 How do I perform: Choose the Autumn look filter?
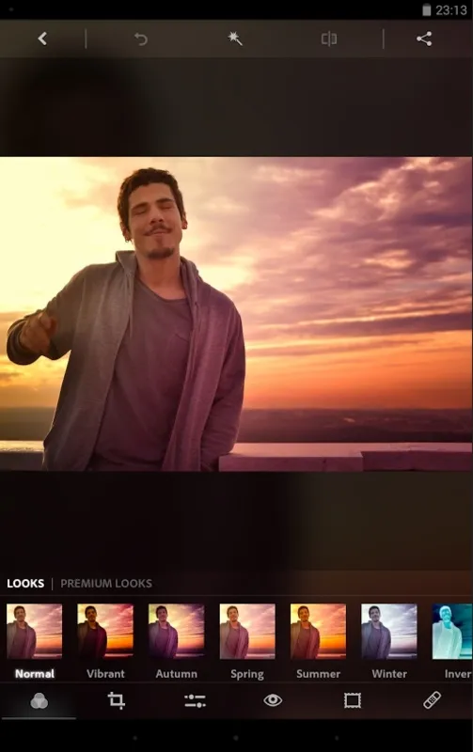(176, 631)
